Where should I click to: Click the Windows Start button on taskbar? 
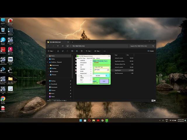click(81, 120)
